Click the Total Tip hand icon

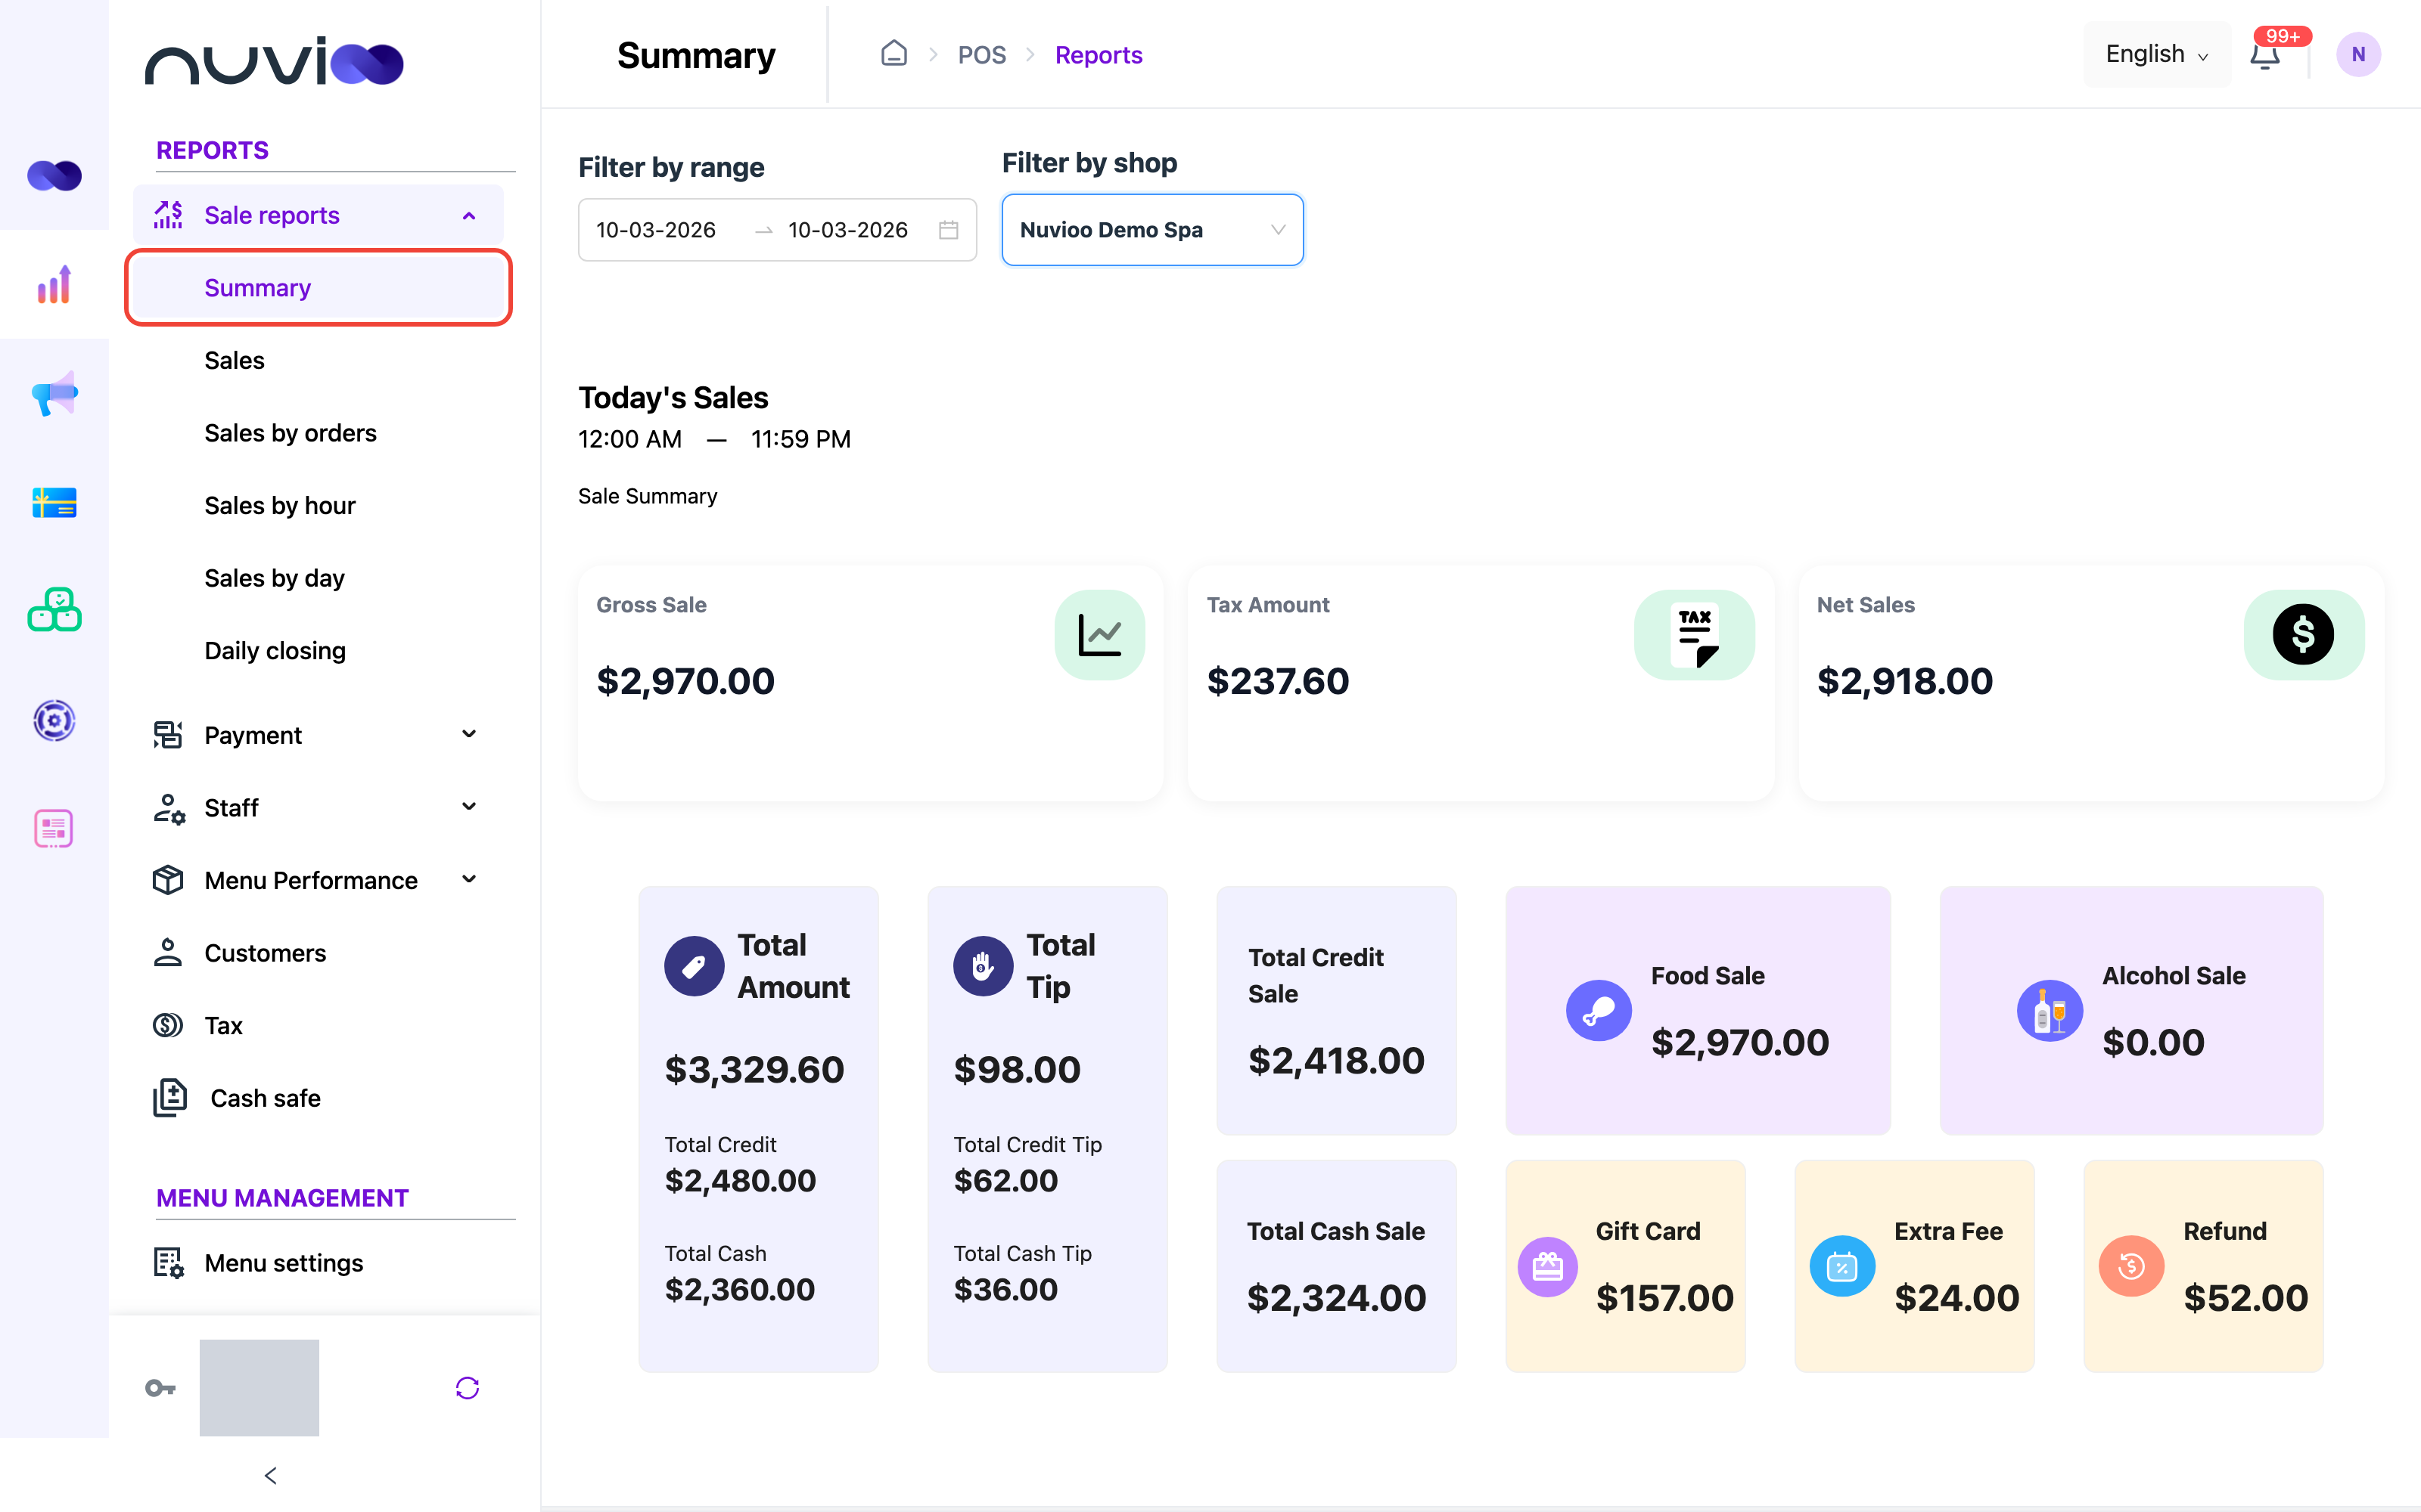click(983, 966)
